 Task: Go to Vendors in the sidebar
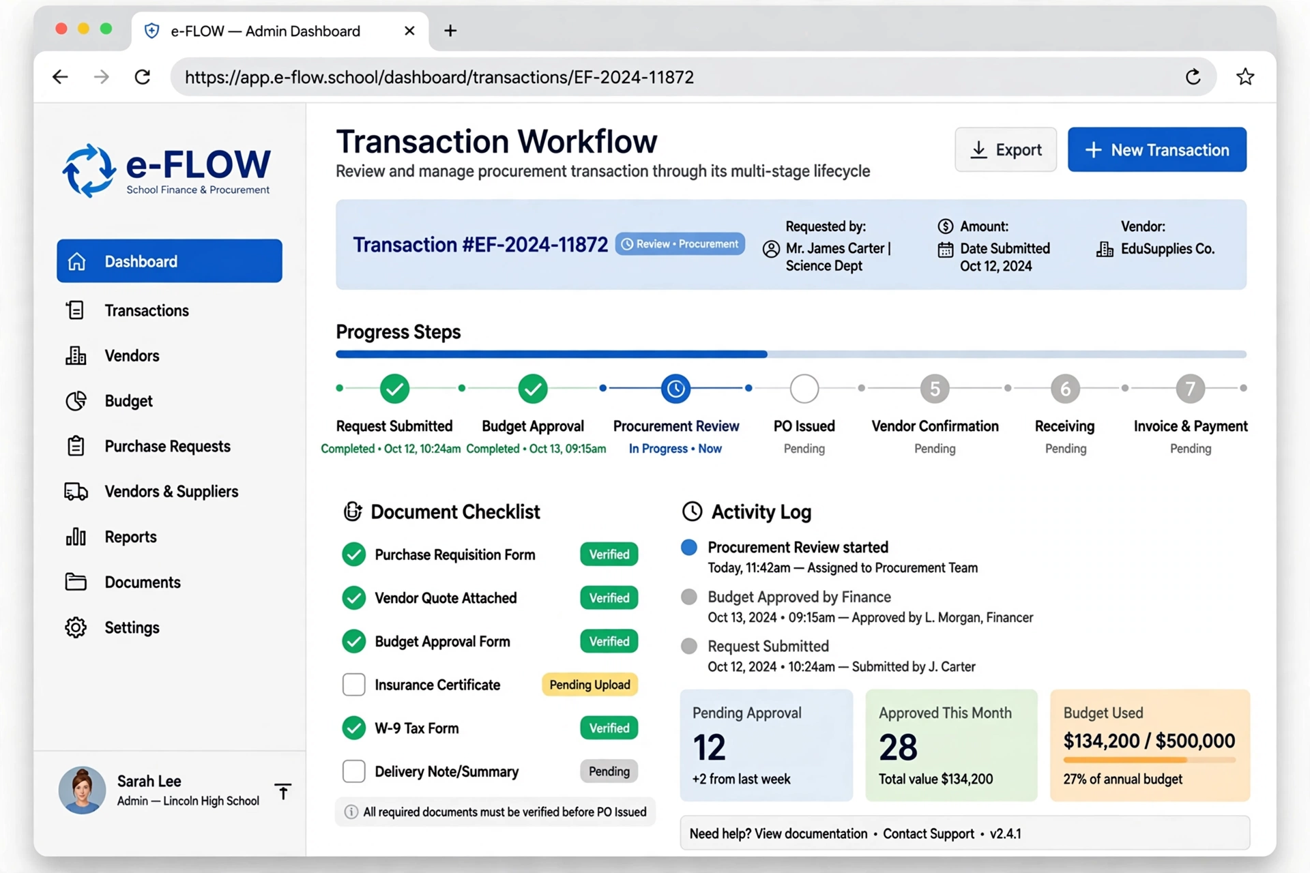click(x=131, y=355)
